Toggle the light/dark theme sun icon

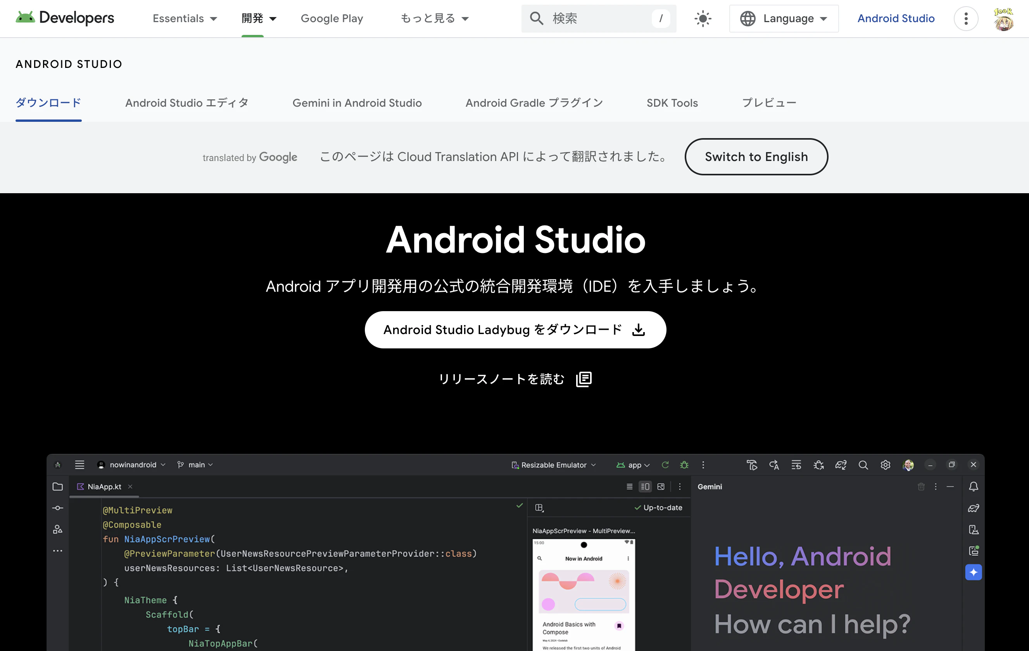coord(703,18)
